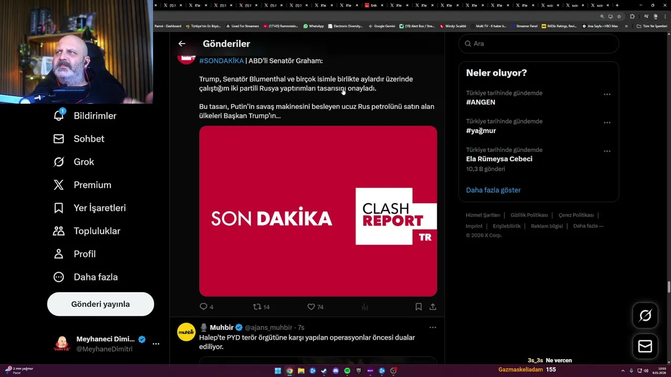Open Steam from the taskbar
This screenshot has width=671, height=377.
[324, 371]
